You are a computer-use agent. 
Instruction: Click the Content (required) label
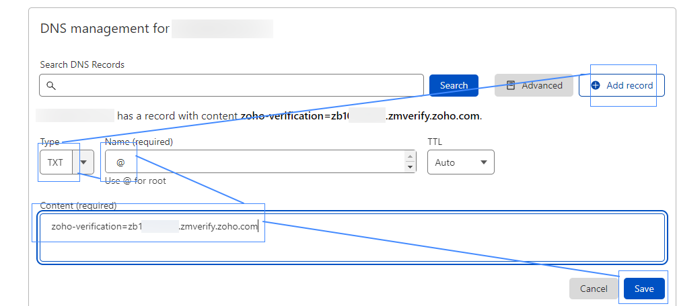(x=78, y=206)
